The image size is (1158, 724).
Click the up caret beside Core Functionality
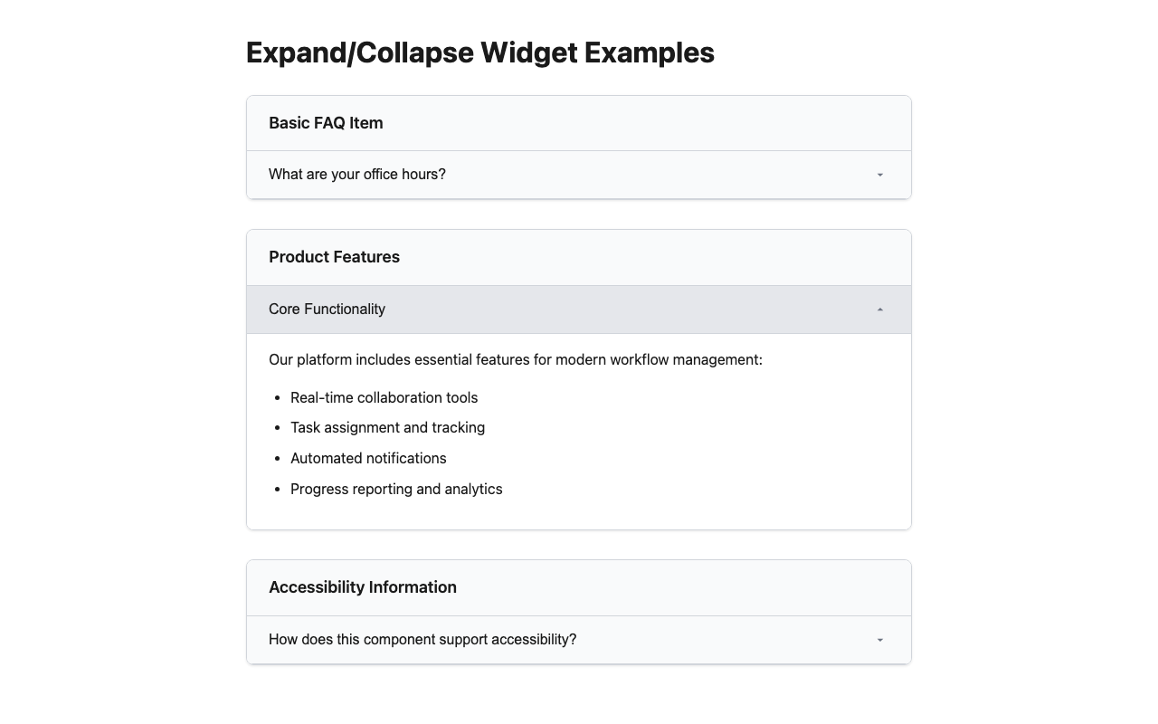pyautogui.click(x=879, y=310)
